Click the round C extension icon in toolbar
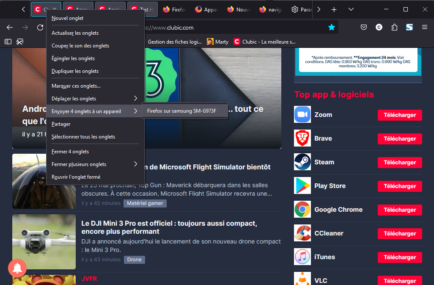 (x=379, y=27)
